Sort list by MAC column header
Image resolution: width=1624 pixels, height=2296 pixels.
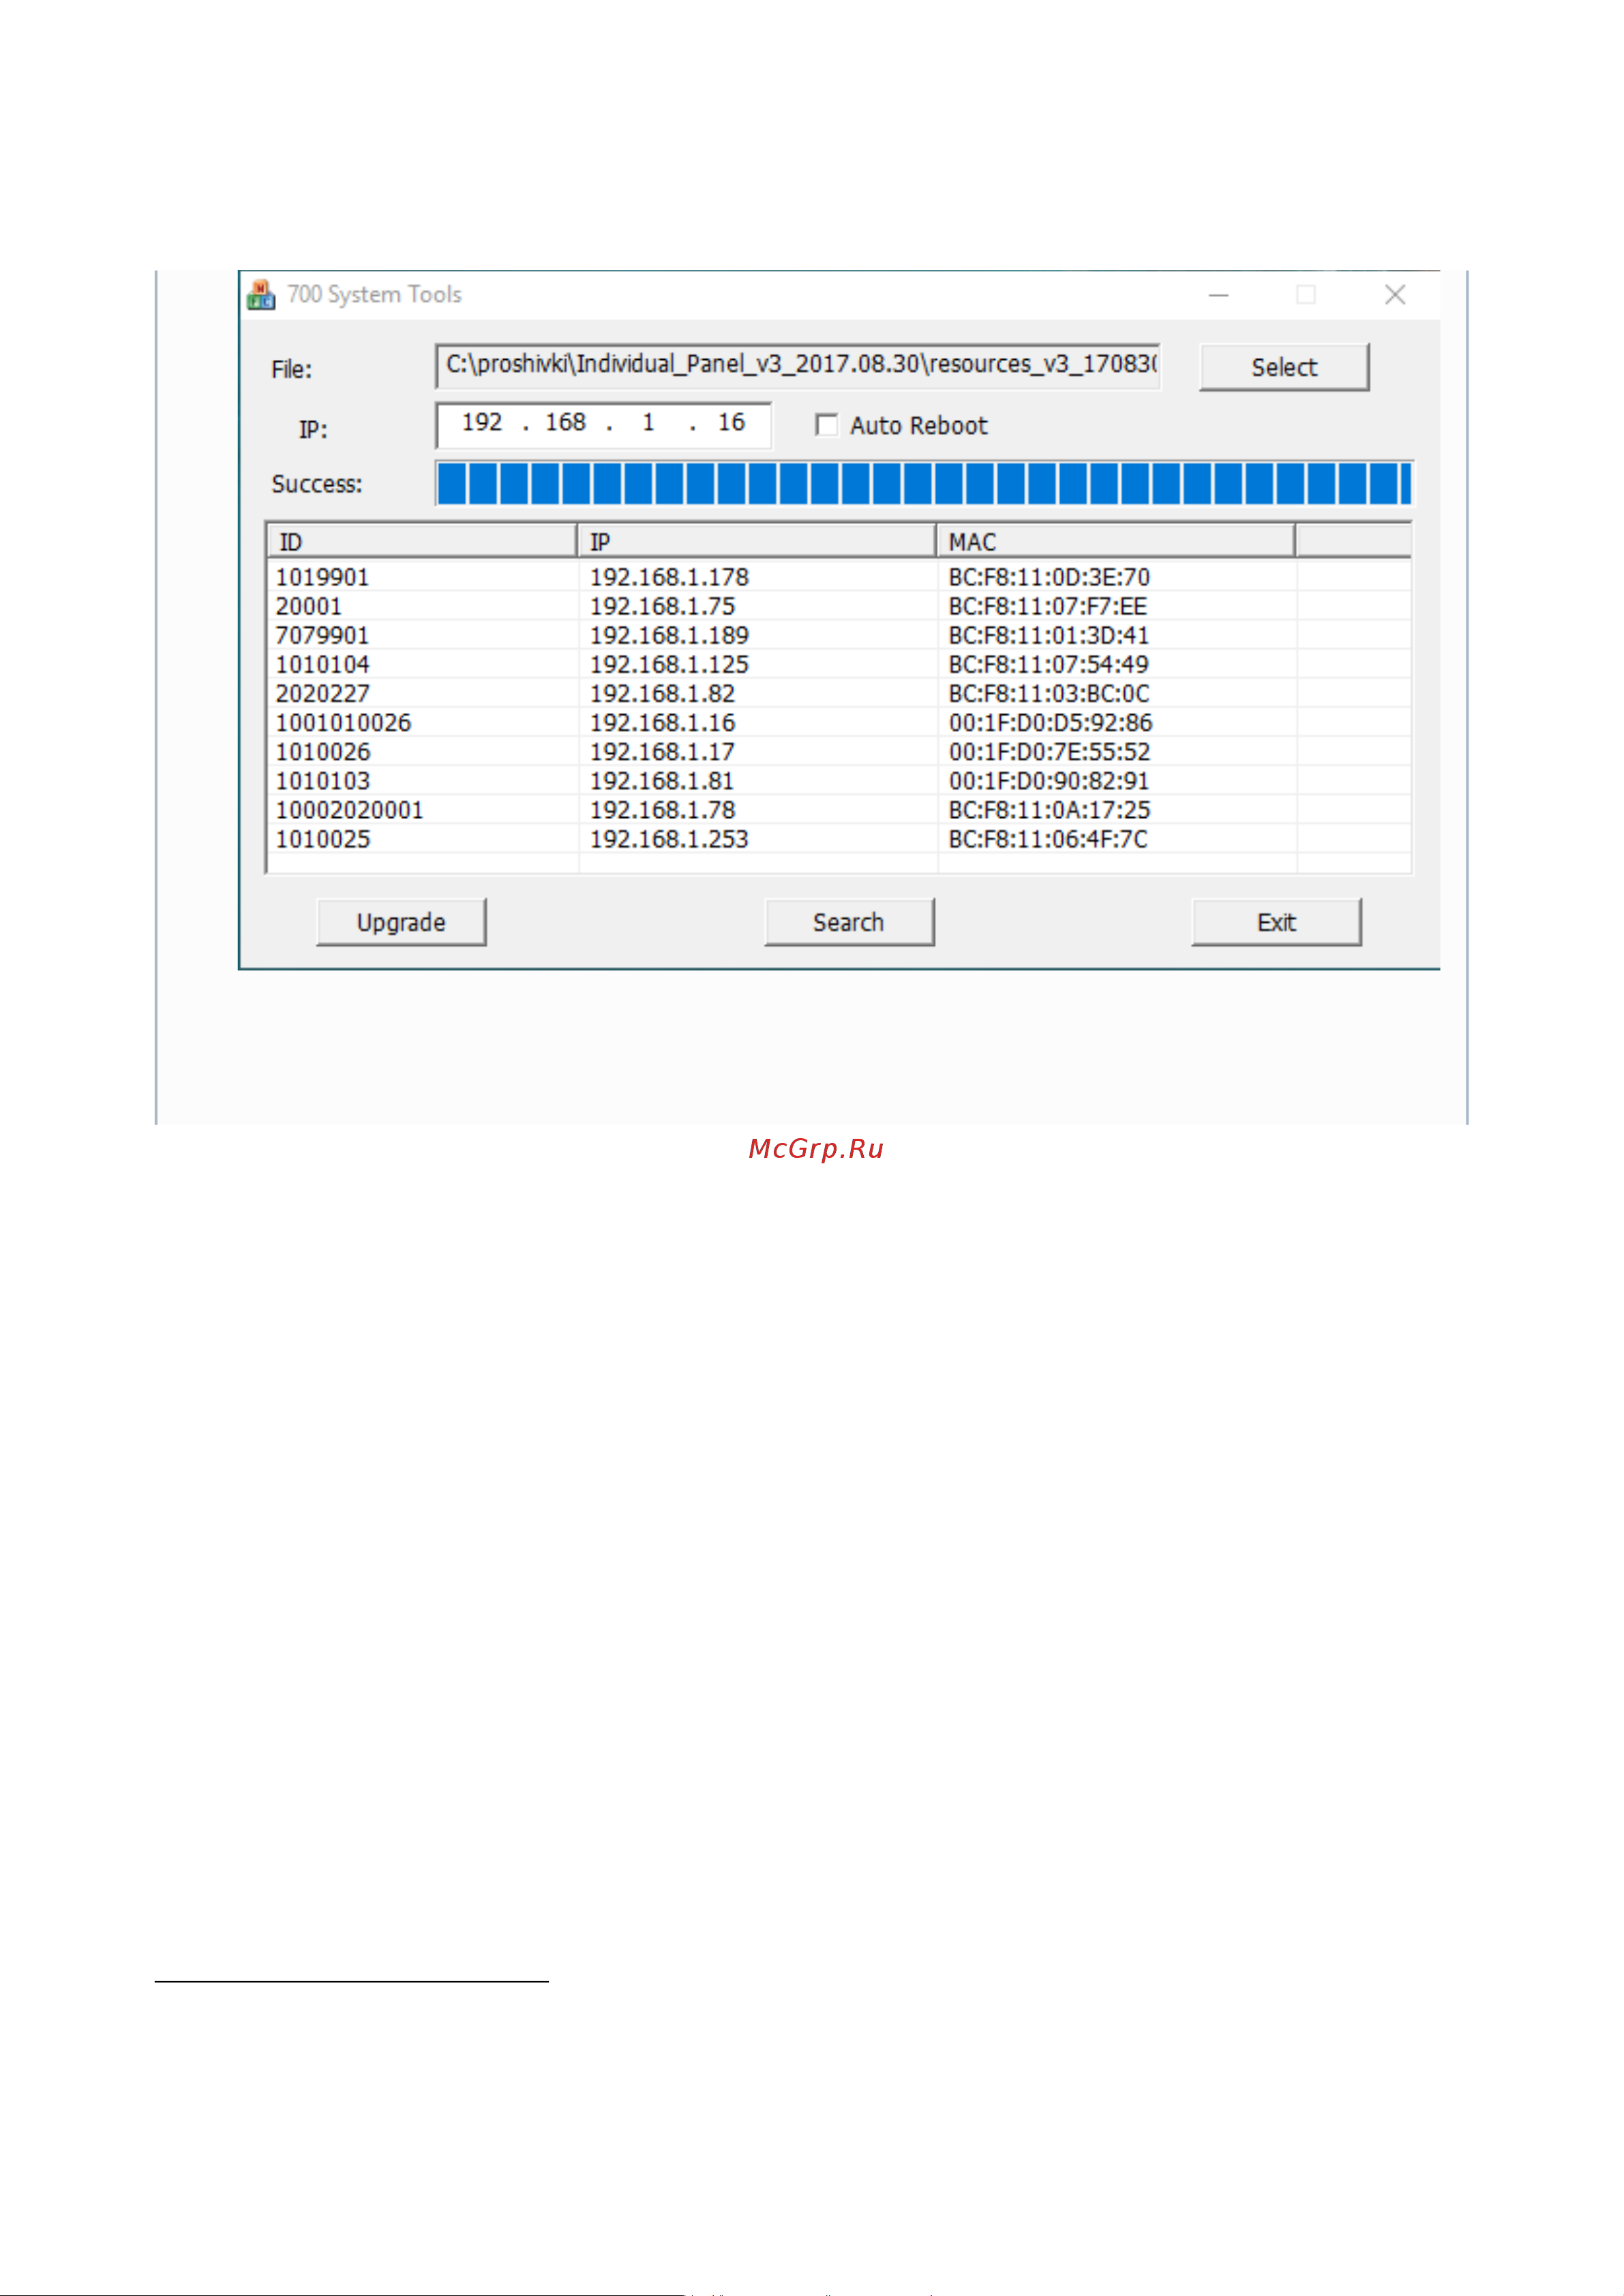1115,541
